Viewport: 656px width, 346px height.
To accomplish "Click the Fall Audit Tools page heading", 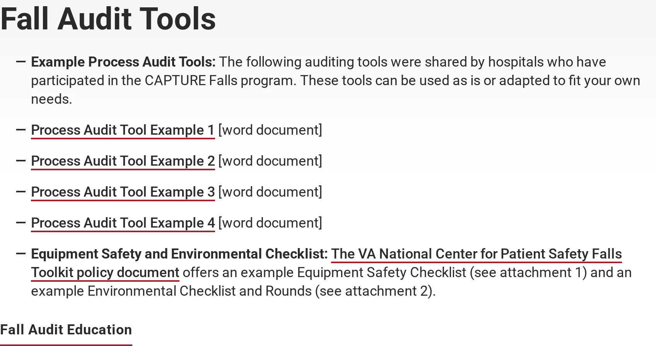I will (108, 19).
